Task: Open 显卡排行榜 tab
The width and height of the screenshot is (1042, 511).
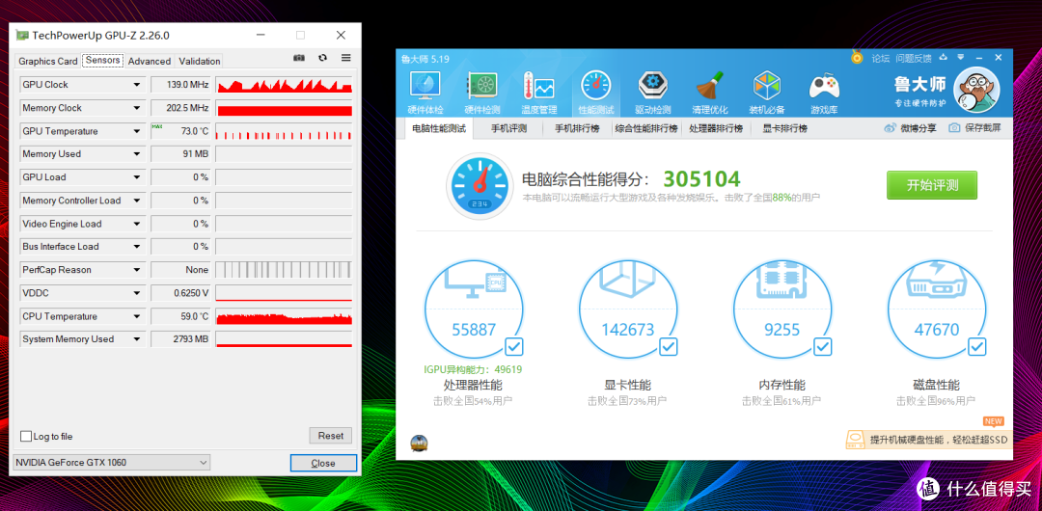Action: 784,128
